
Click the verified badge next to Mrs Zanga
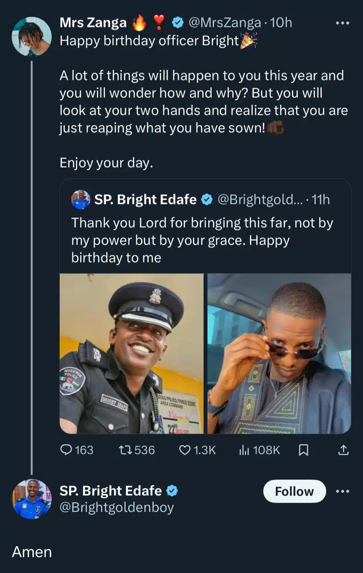(177, 22)
